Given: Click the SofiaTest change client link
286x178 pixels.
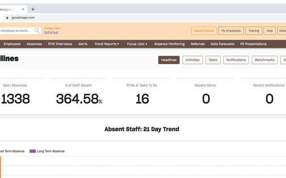Looking at the screenshot, I should tap(51, 32).
